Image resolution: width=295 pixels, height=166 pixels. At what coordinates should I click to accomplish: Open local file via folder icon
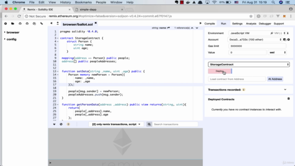click(12, 24)
